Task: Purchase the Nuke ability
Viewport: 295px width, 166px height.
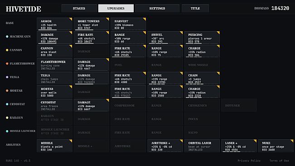Action: click(x=276, y=146)
